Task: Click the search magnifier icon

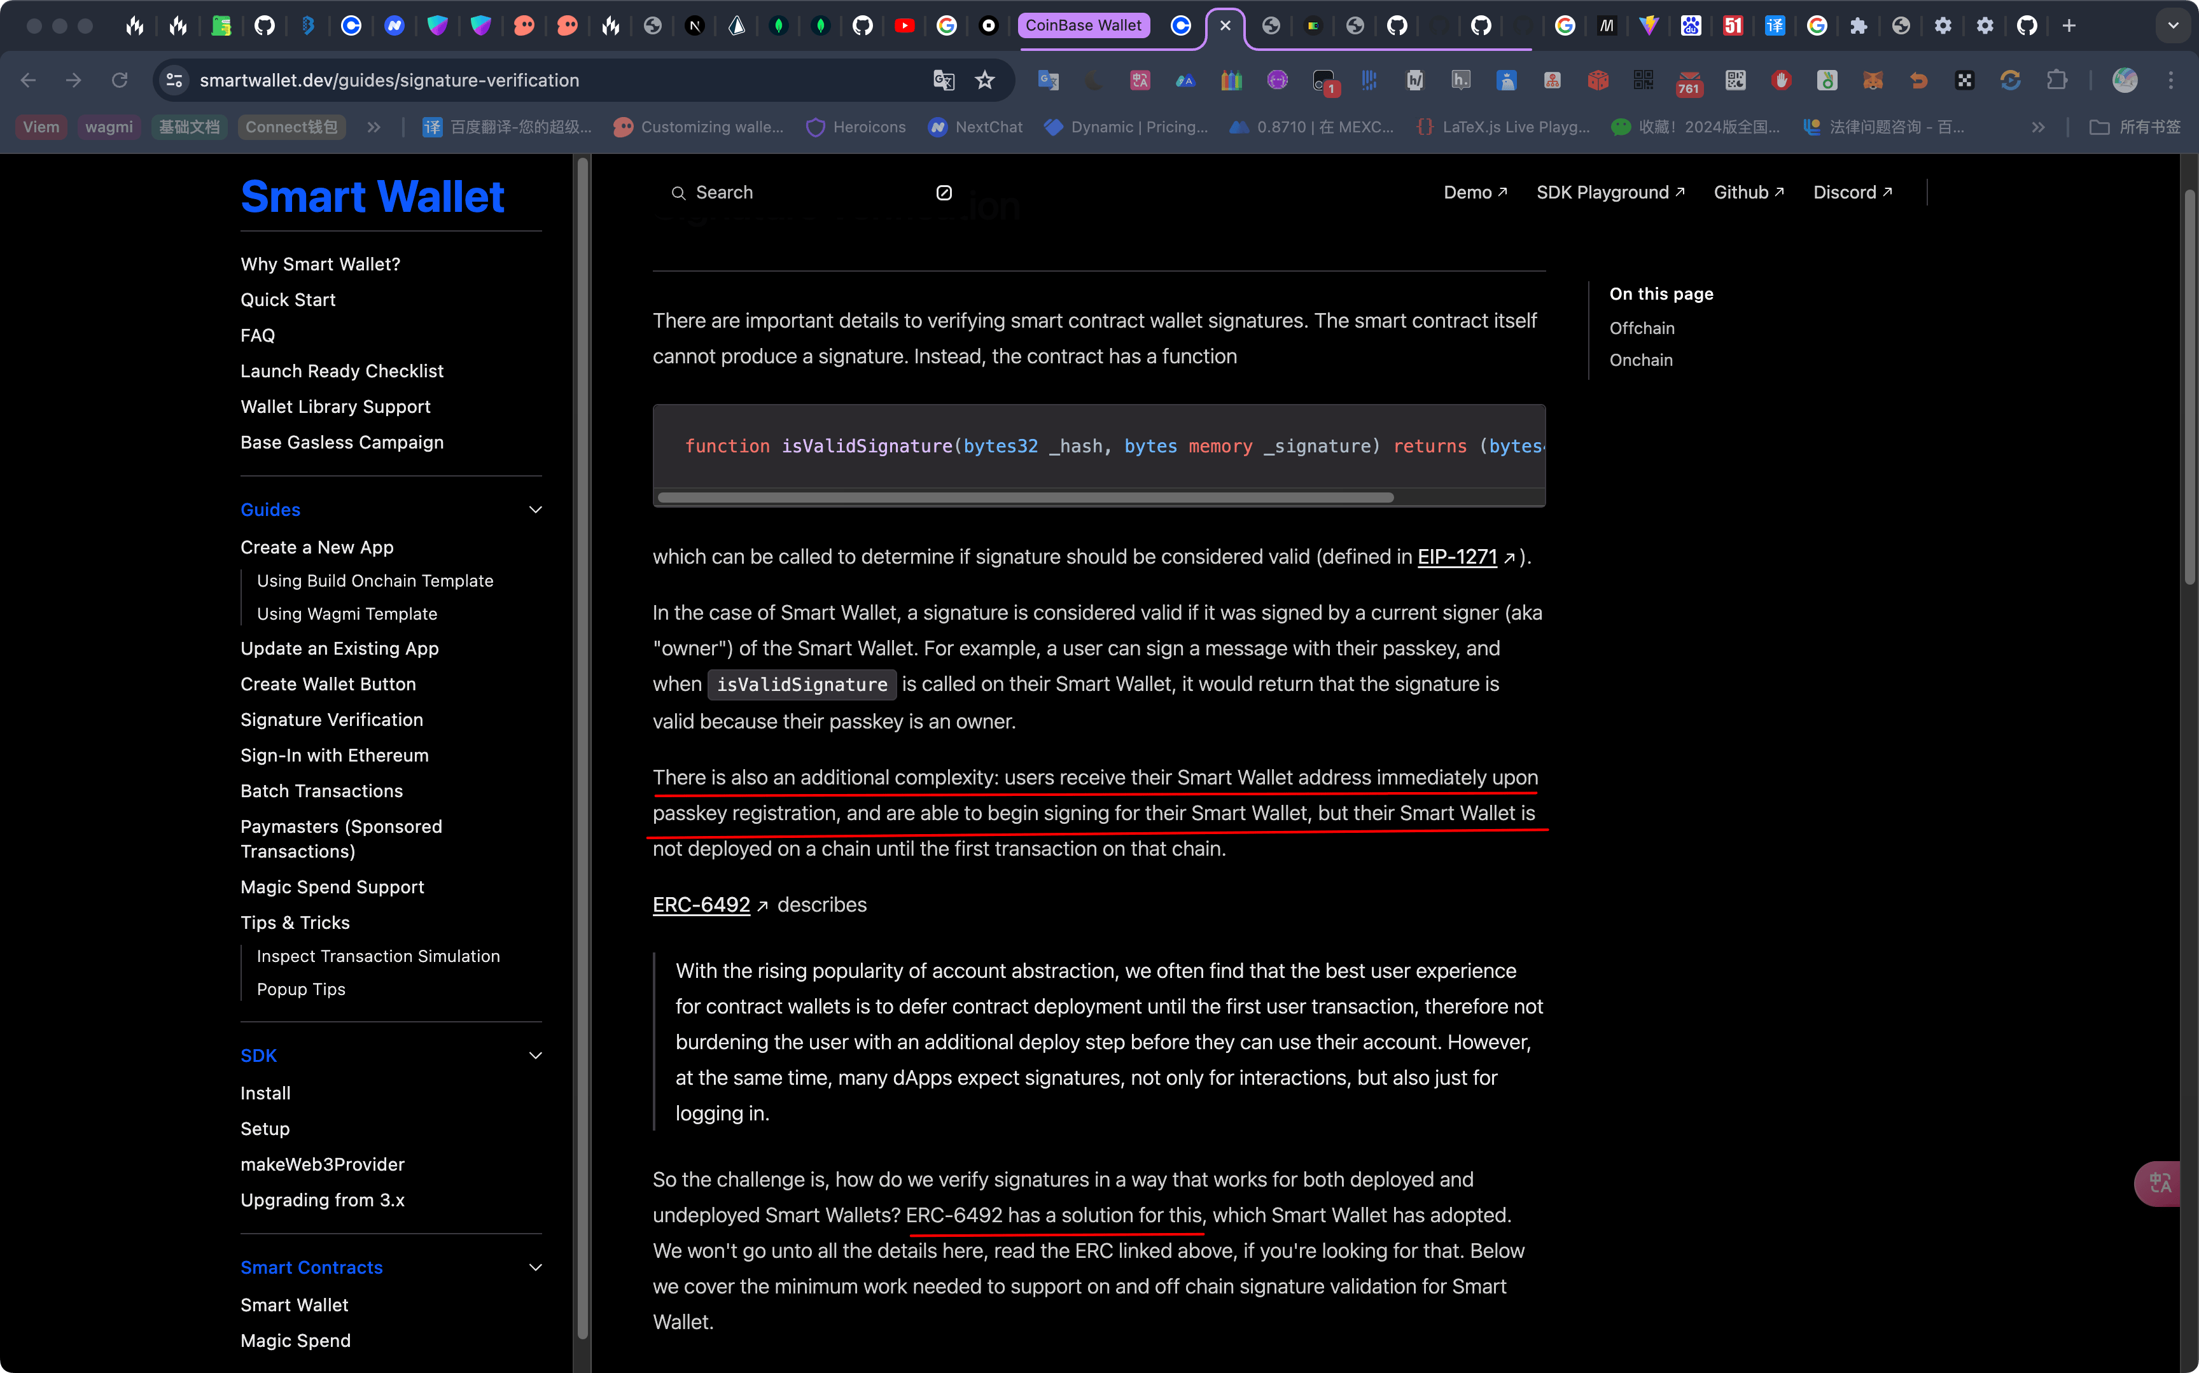Action: (x=678, y=193)
